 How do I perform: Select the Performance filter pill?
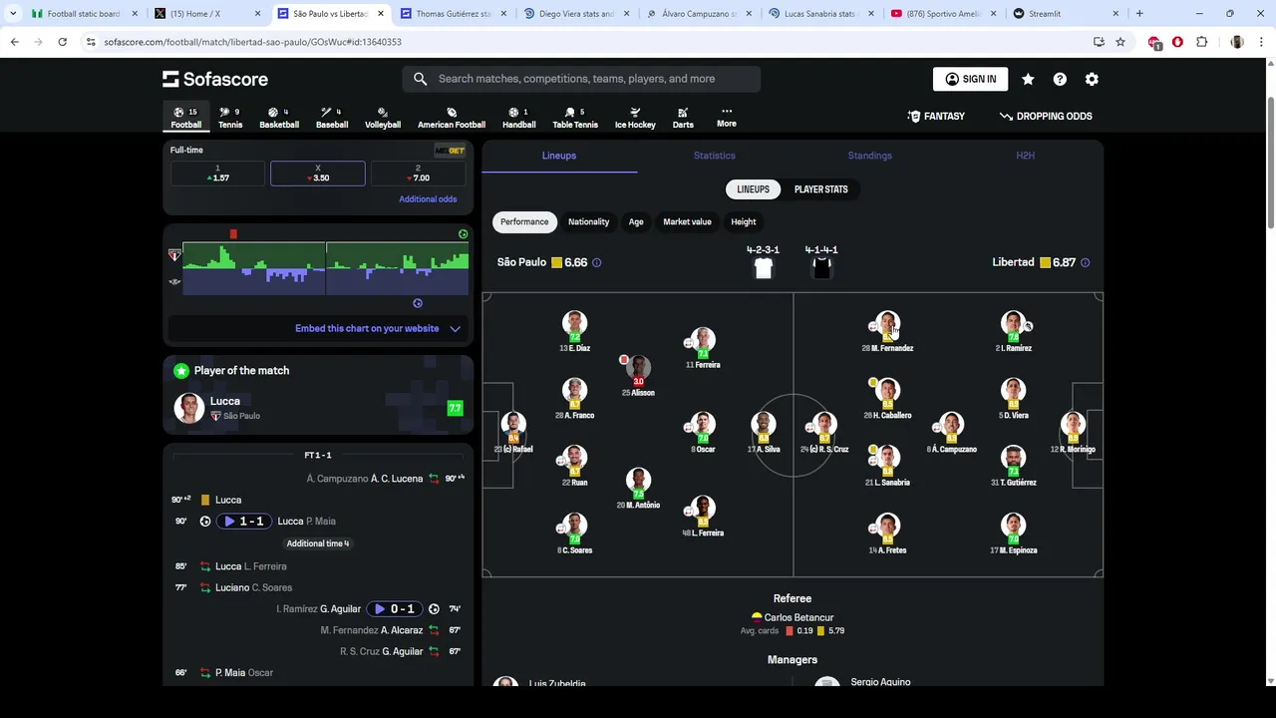[x=524, y=221]
